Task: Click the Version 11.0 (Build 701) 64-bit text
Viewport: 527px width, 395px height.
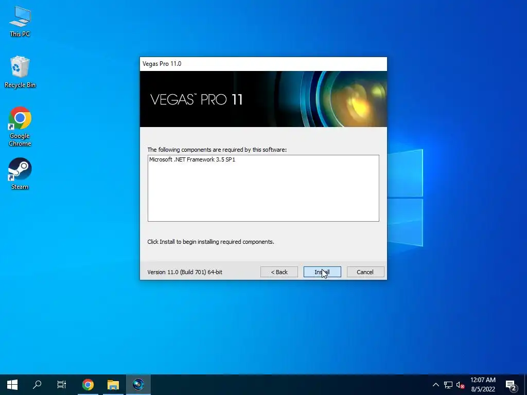Action: pos(185,272)
